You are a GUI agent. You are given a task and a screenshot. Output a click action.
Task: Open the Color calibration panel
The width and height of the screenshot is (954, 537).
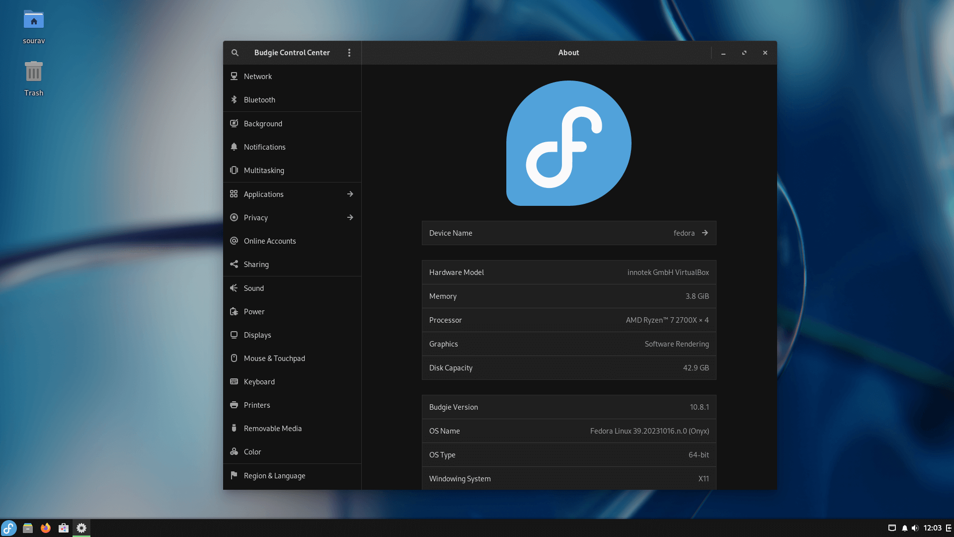coord(252,451)
